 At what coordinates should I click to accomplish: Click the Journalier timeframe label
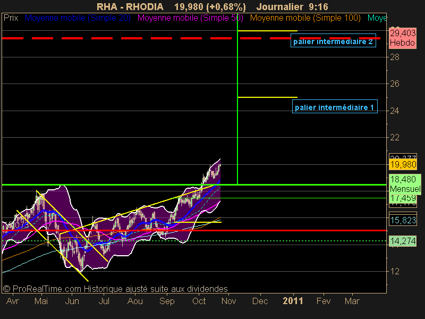(x=280, y=7)
